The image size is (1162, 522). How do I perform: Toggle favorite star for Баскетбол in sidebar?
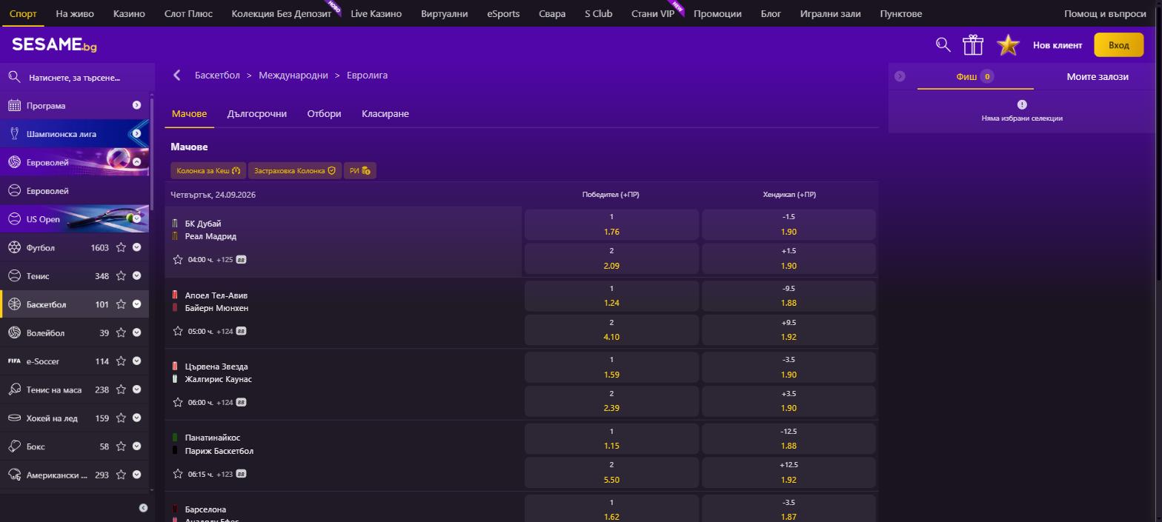coord(121,304)
